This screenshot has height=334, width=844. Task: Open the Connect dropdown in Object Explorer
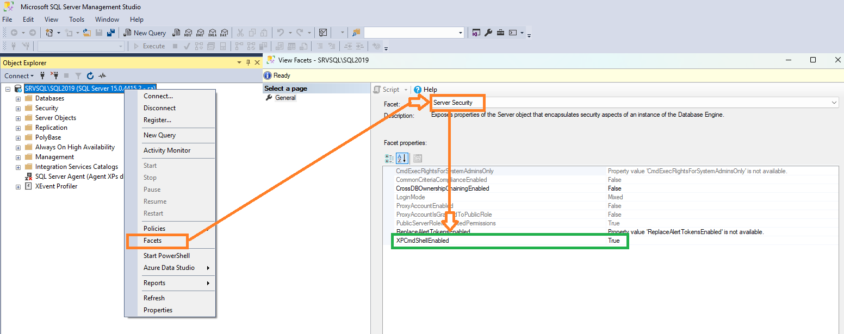(19, 76)
